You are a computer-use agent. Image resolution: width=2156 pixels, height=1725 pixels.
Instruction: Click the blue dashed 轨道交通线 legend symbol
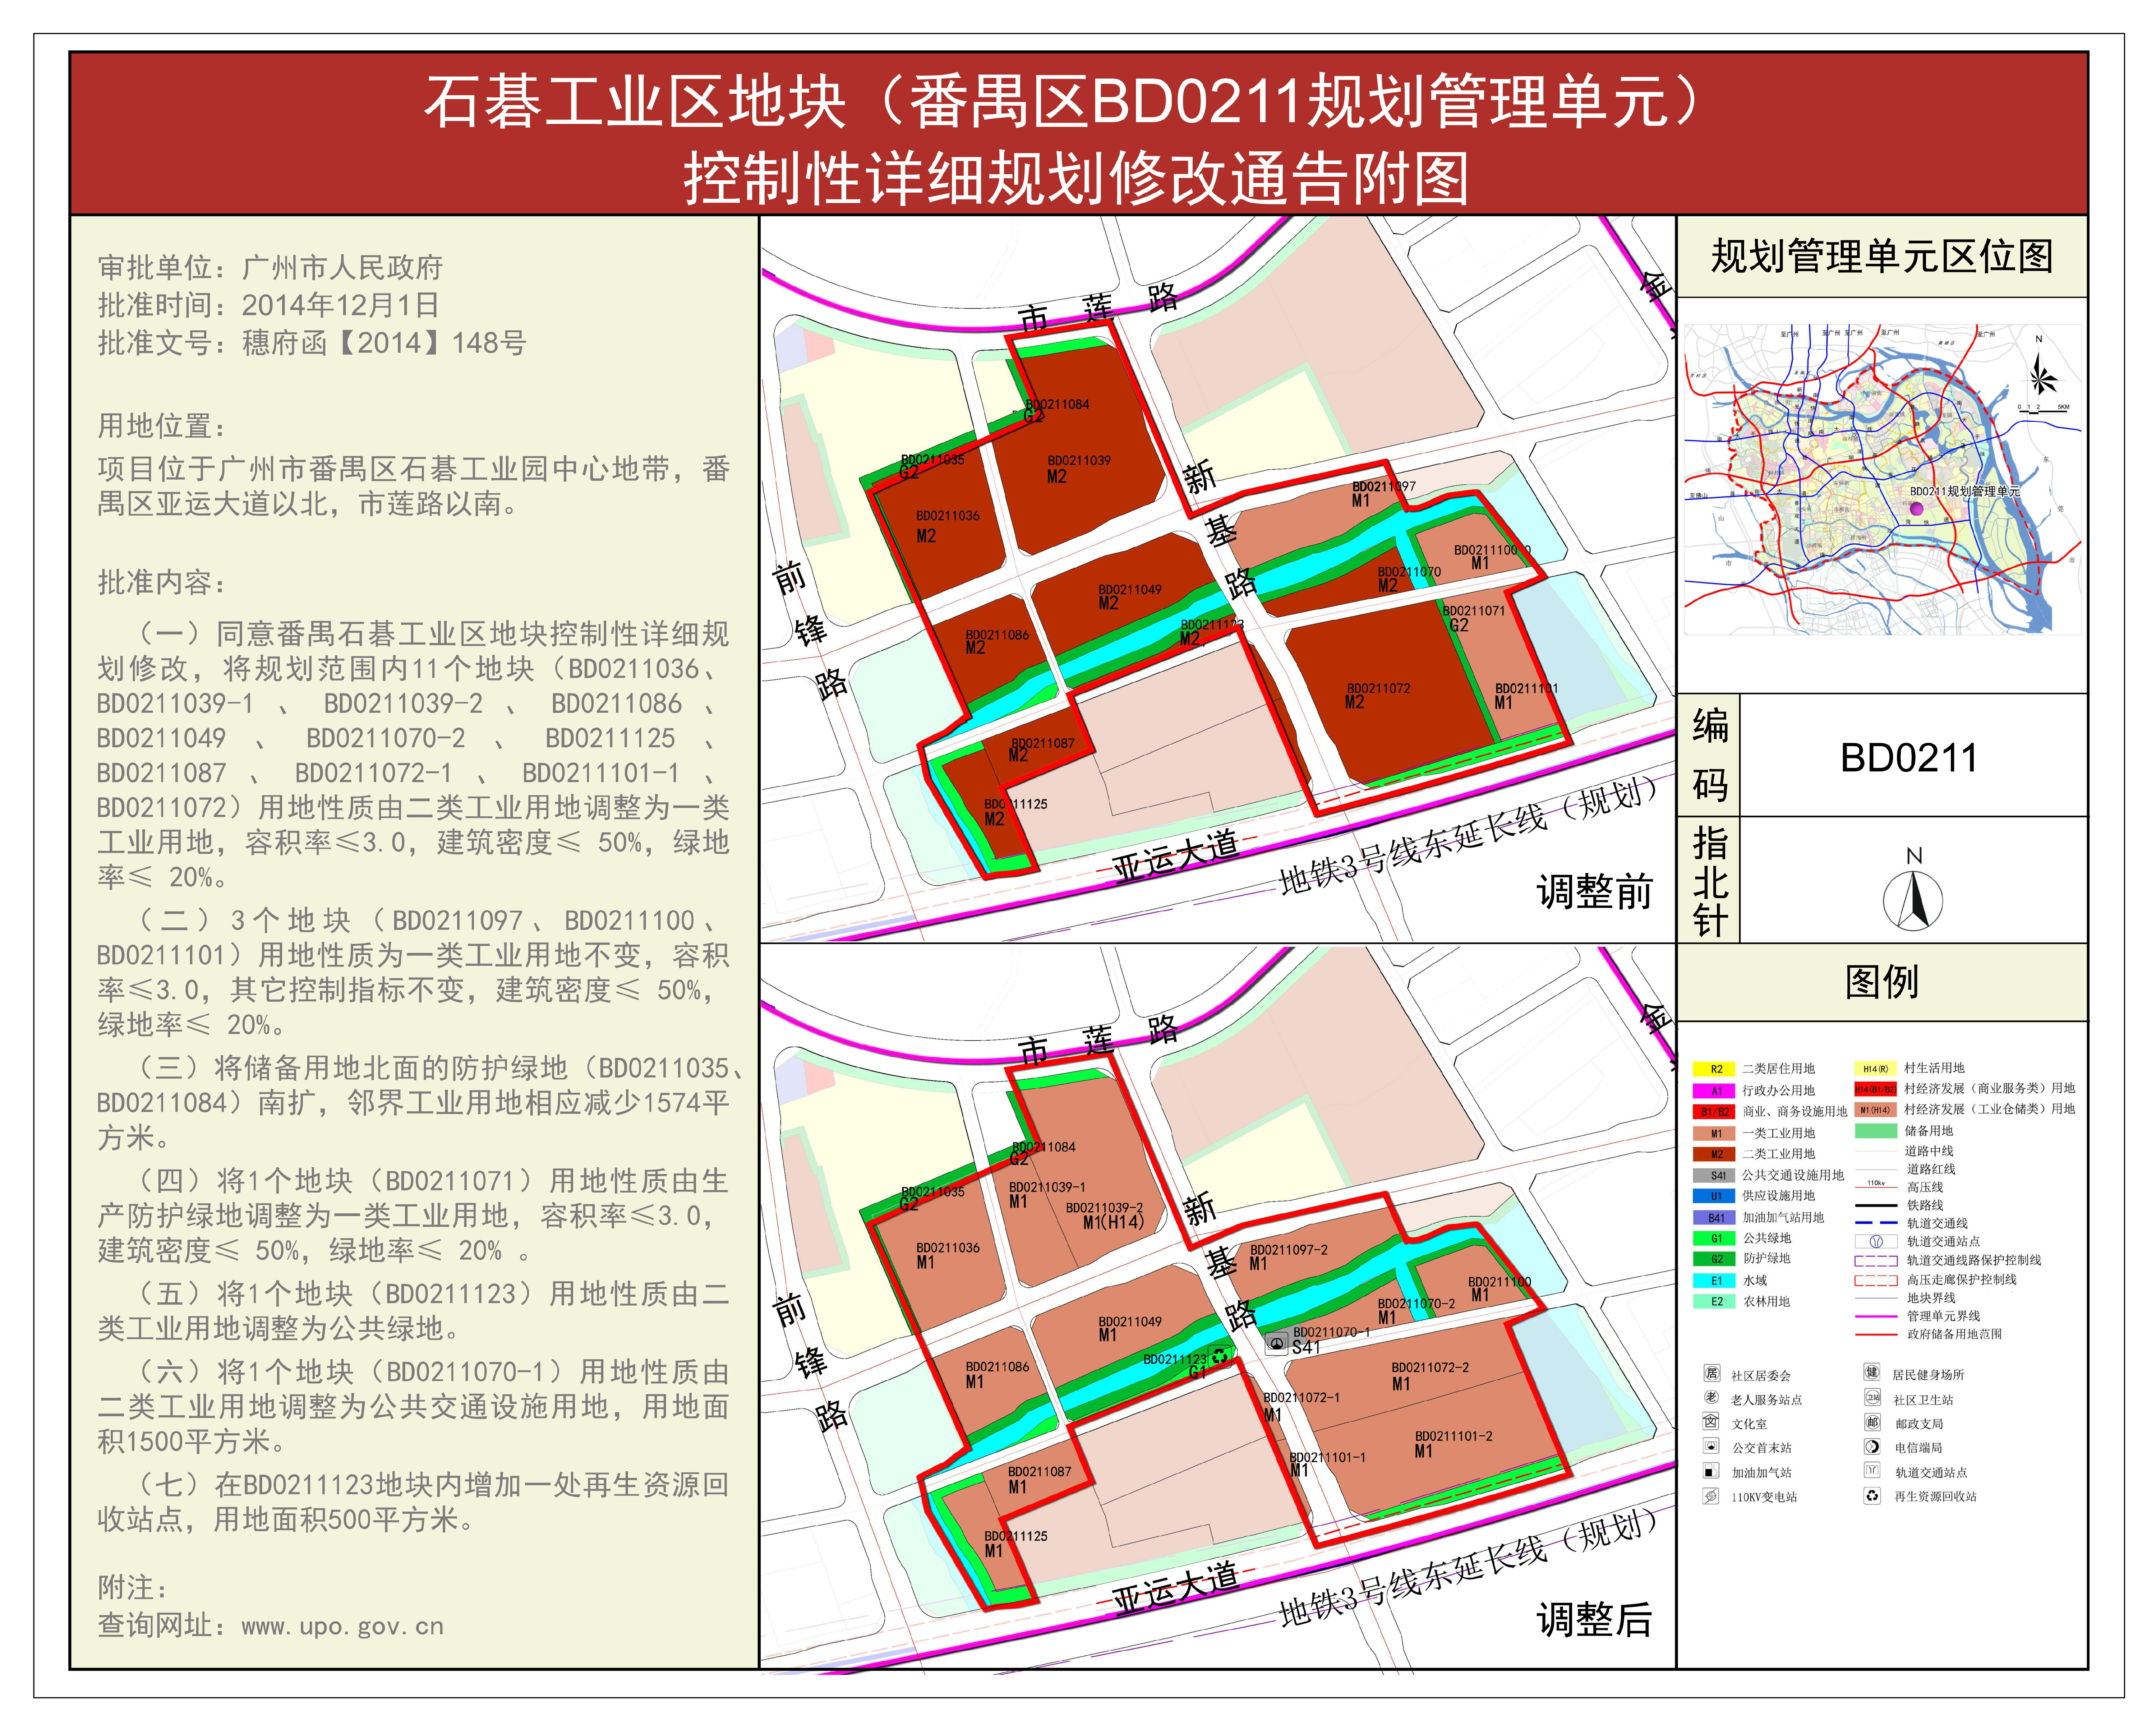[1876, 1223]
